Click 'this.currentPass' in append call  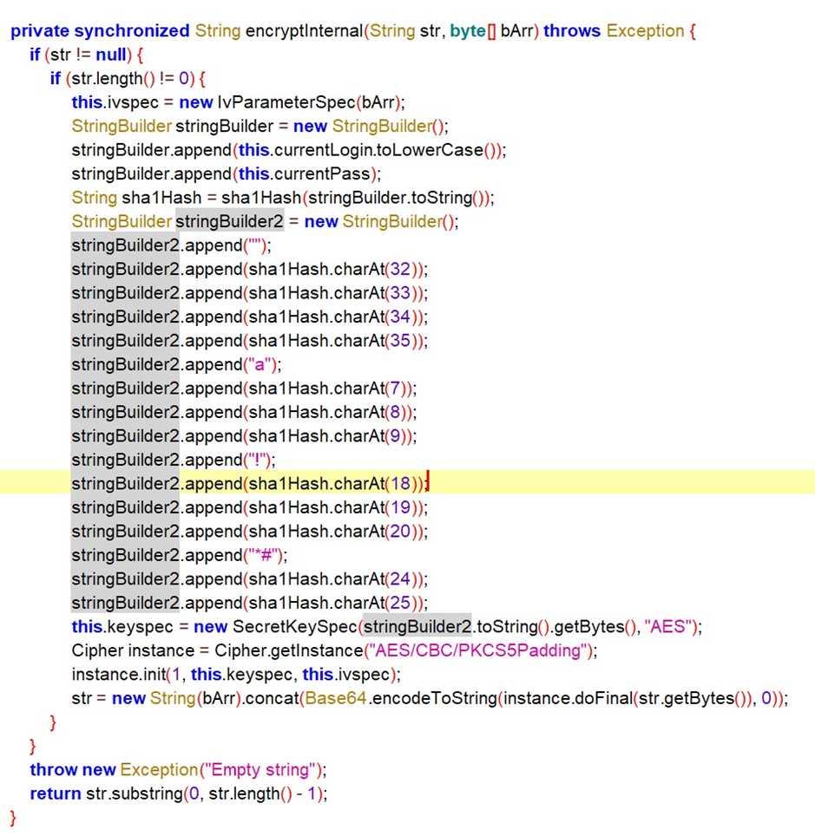click(305, 173)
